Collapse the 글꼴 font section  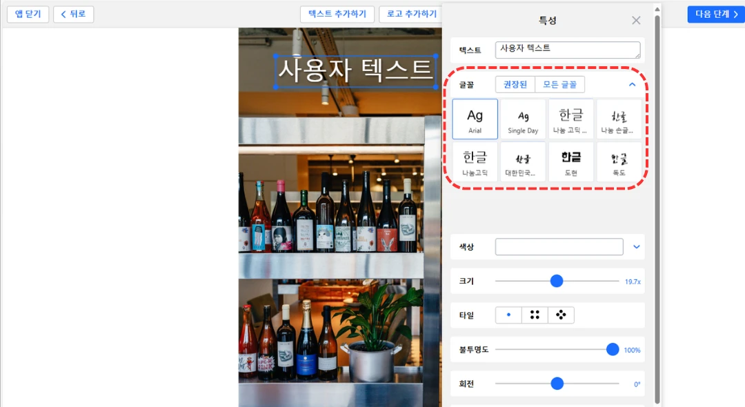(x=632, y=85)
